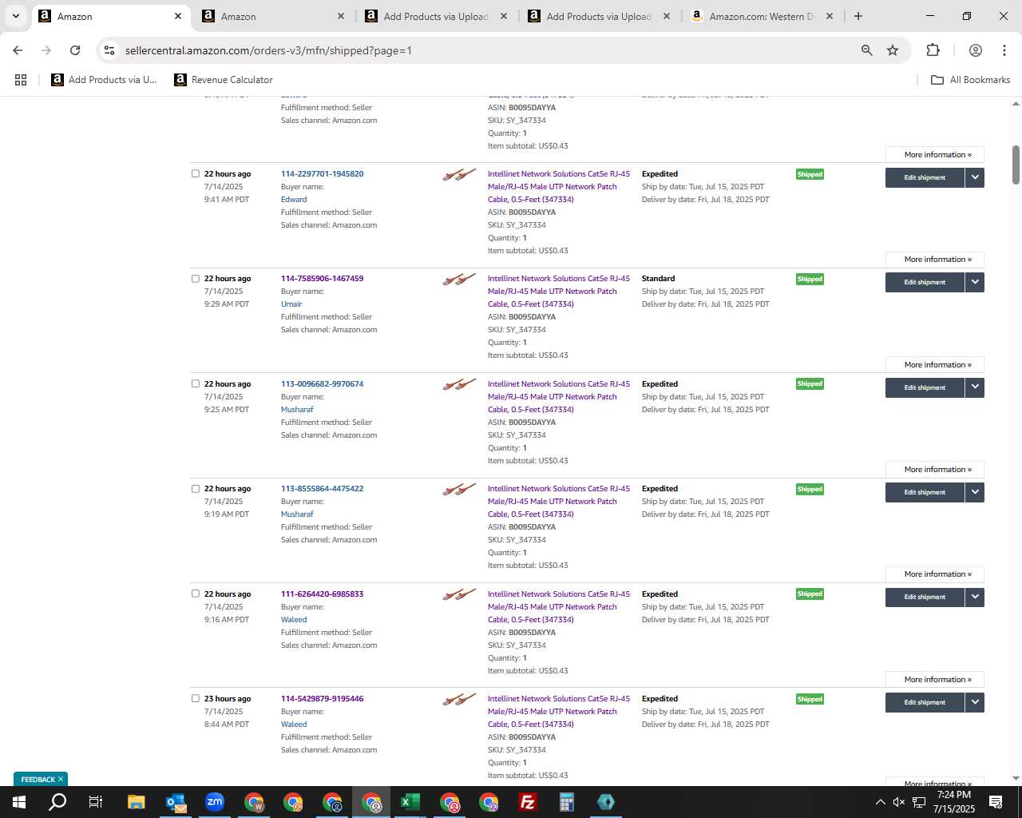The width and height of the screenshot is (1022, 818).
Task: Open All Bookmarks folder
Action: (x=970, y=80)
